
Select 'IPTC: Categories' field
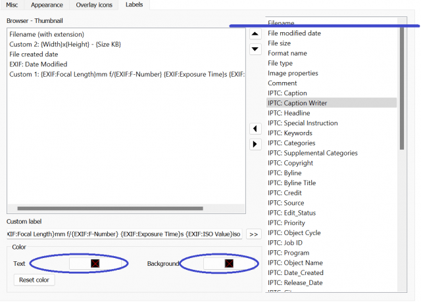[x=332, y=143]
